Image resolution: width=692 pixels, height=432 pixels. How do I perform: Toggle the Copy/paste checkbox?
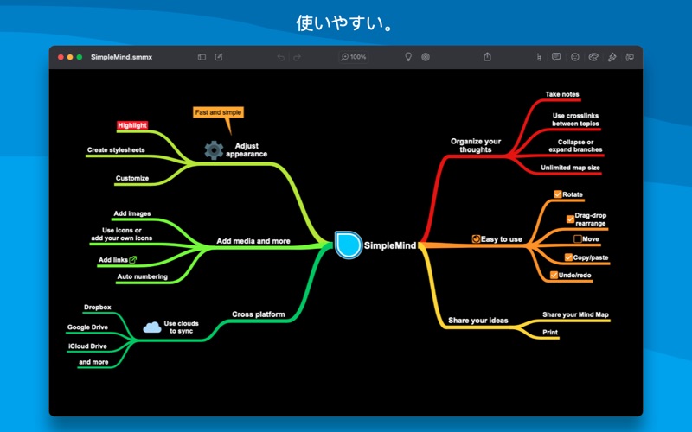(x=568, y=257)
